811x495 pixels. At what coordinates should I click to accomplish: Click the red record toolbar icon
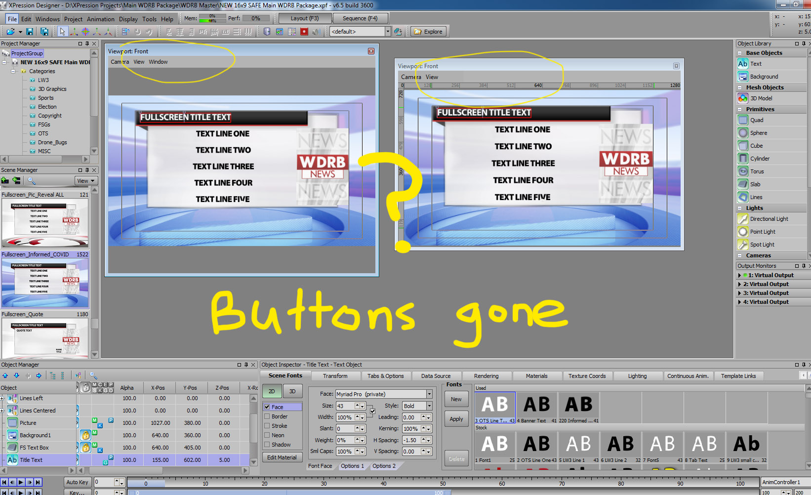(x=304, y=32)
